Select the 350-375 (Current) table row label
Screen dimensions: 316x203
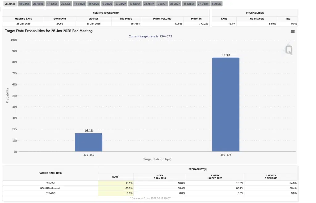tap(50, 188)
